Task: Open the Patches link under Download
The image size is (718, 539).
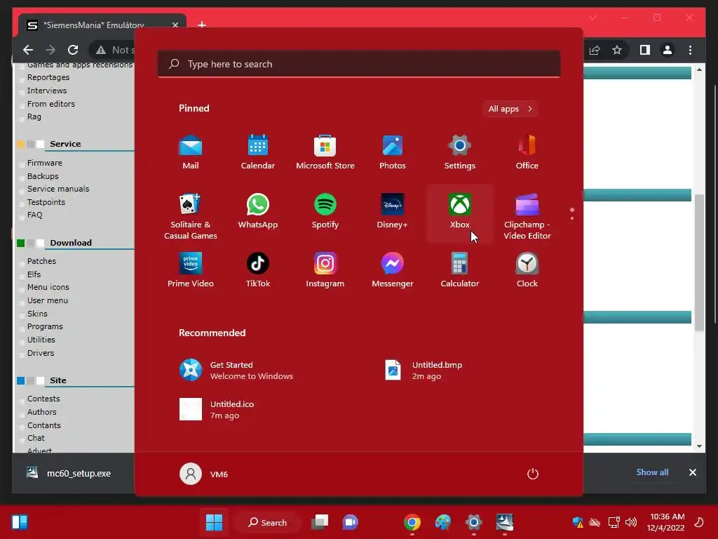Action: coord(41,261)
